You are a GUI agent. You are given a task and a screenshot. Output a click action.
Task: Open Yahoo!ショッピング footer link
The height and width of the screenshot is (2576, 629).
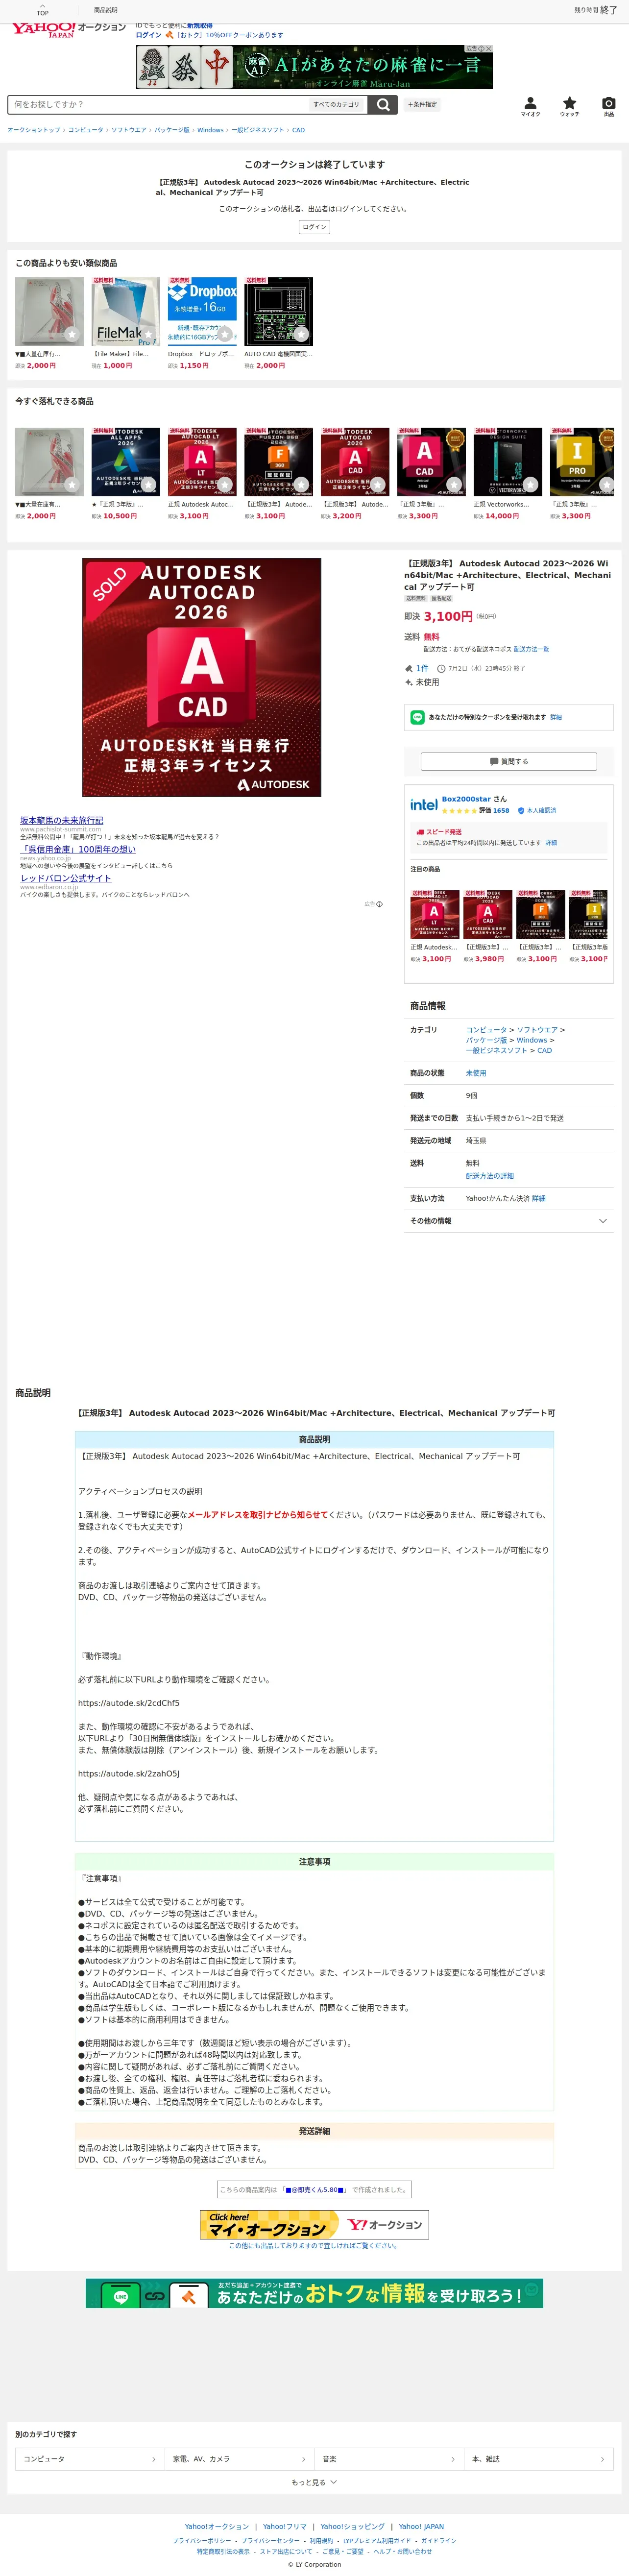[352, 2527]
